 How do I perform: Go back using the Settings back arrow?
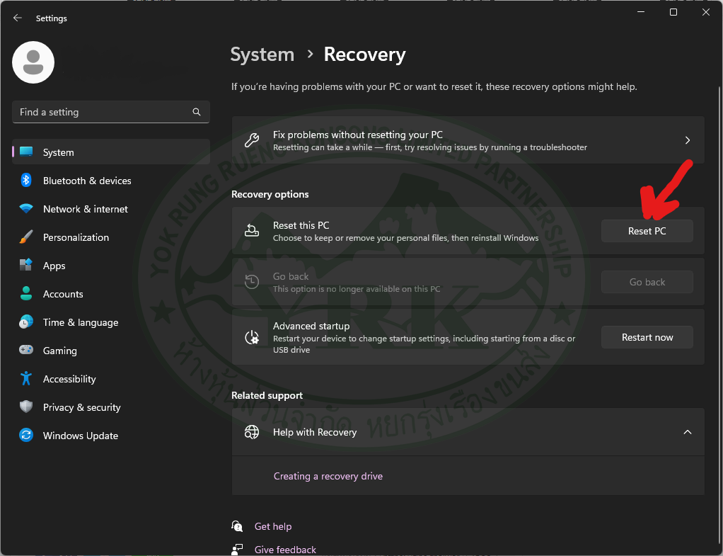point(18,18)
